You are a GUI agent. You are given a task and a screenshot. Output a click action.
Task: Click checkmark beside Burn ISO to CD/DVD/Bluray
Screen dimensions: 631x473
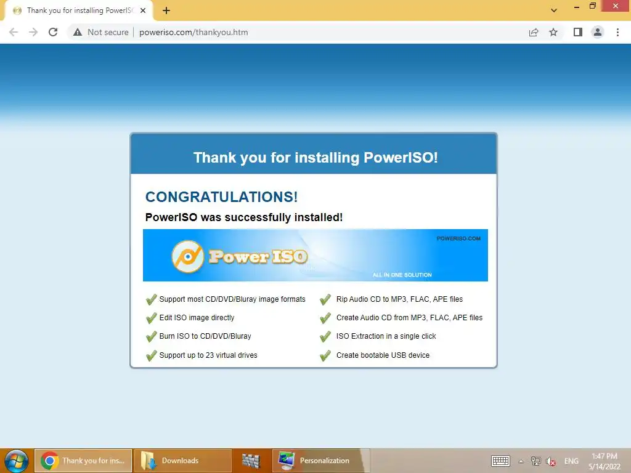[152, 337]
